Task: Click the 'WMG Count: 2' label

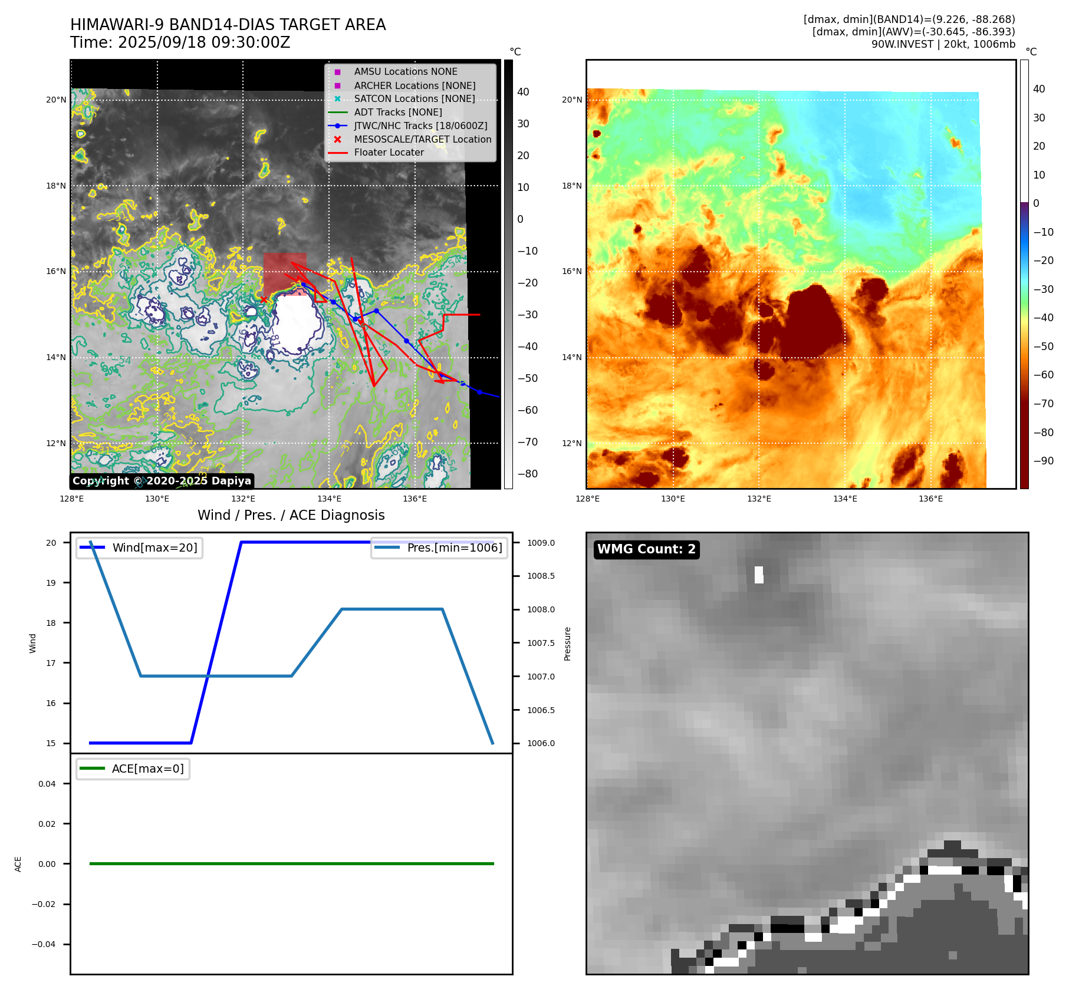Action: (x=647, y=549)
